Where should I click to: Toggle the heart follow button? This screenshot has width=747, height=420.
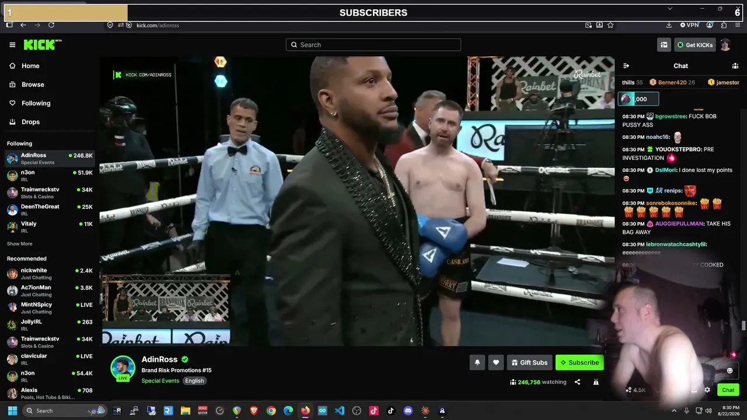[x=496, y=362]
